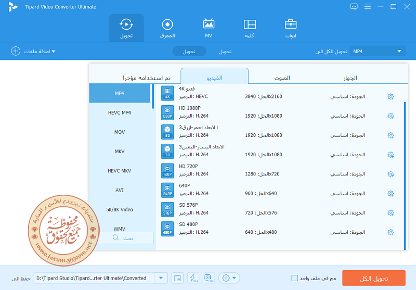This screenshot has height=290, width=416.
Task: Open the Convert All To MP4 dropdown
Action: pos(378,51)
